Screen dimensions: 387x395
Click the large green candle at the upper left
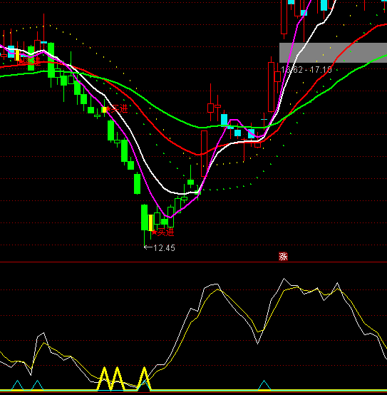(51, 60)
